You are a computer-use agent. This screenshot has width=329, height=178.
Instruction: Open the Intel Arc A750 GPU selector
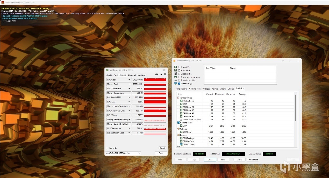123,153
